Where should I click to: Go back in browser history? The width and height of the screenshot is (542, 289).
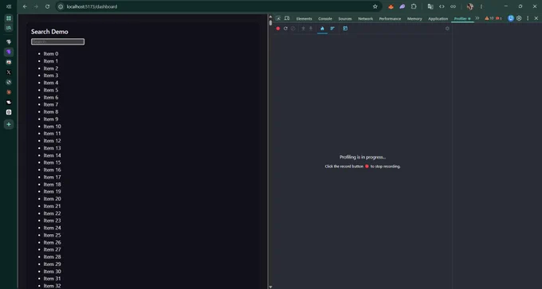click(x=25, y=6)
